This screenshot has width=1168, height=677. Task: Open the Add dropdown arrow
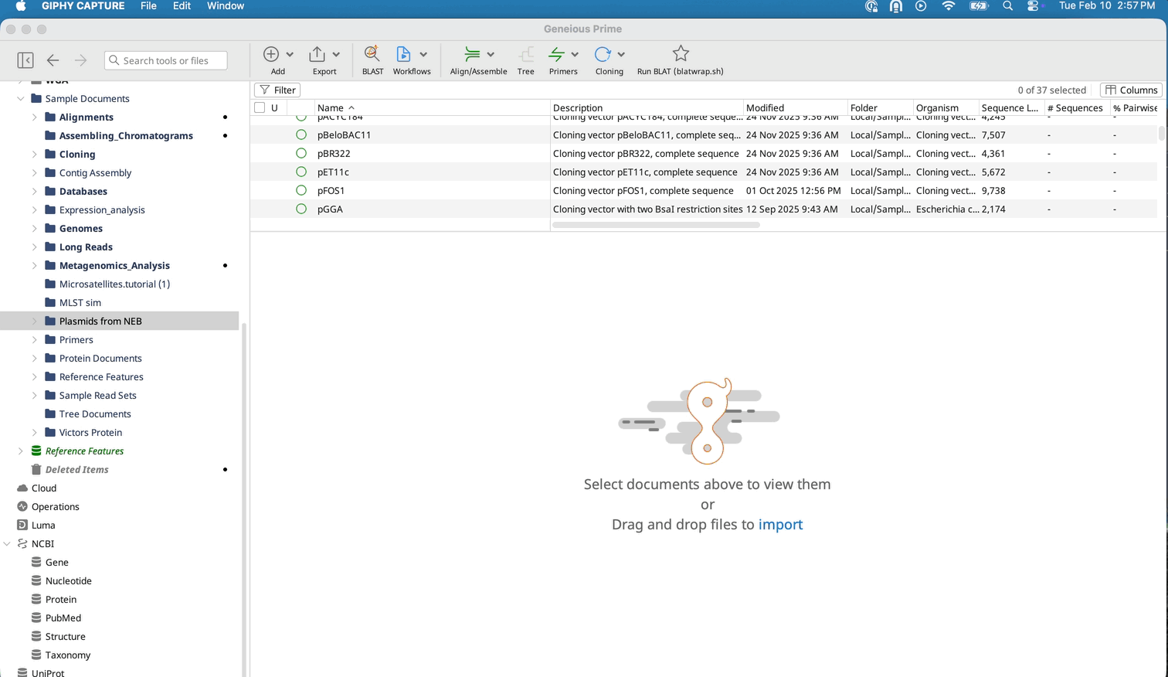[x=290, y=54]
